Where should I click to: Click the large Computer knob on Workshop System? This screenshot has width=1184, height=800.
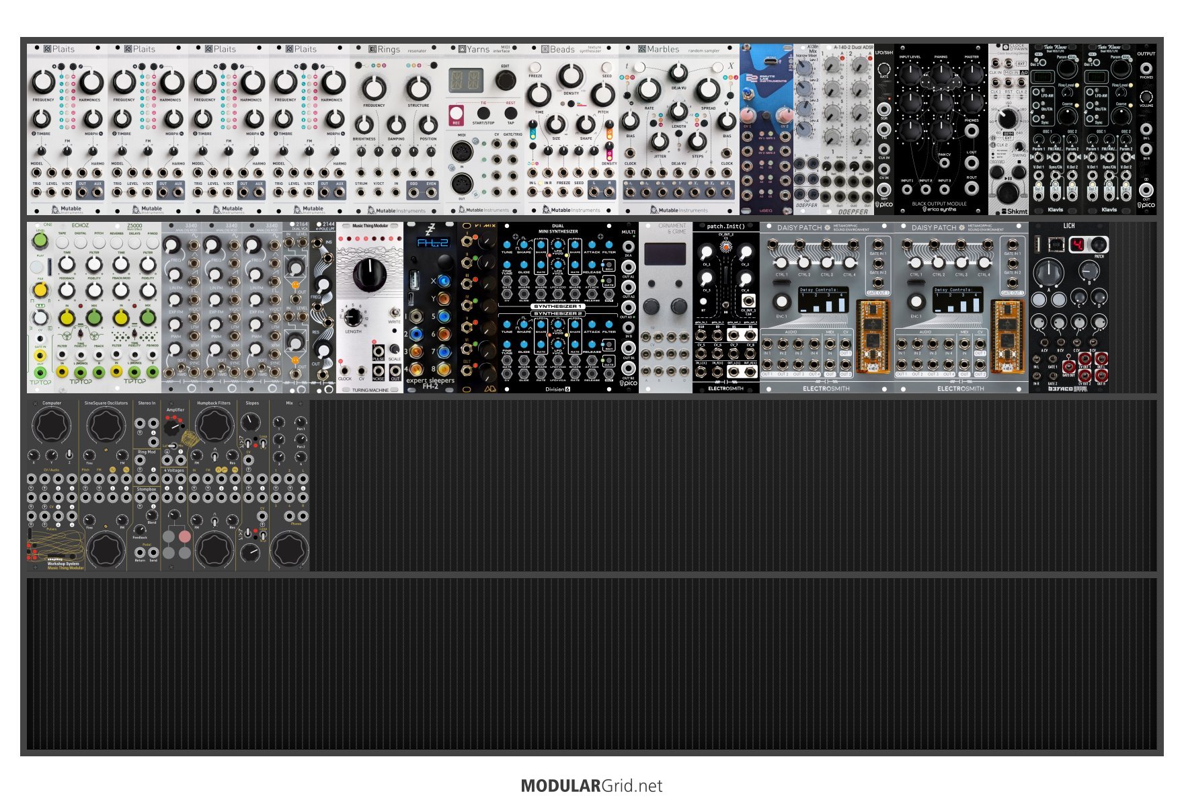52,426
